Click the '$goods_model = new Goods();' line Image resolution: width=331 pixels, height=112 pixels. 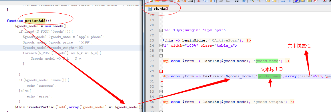[42, 26]
